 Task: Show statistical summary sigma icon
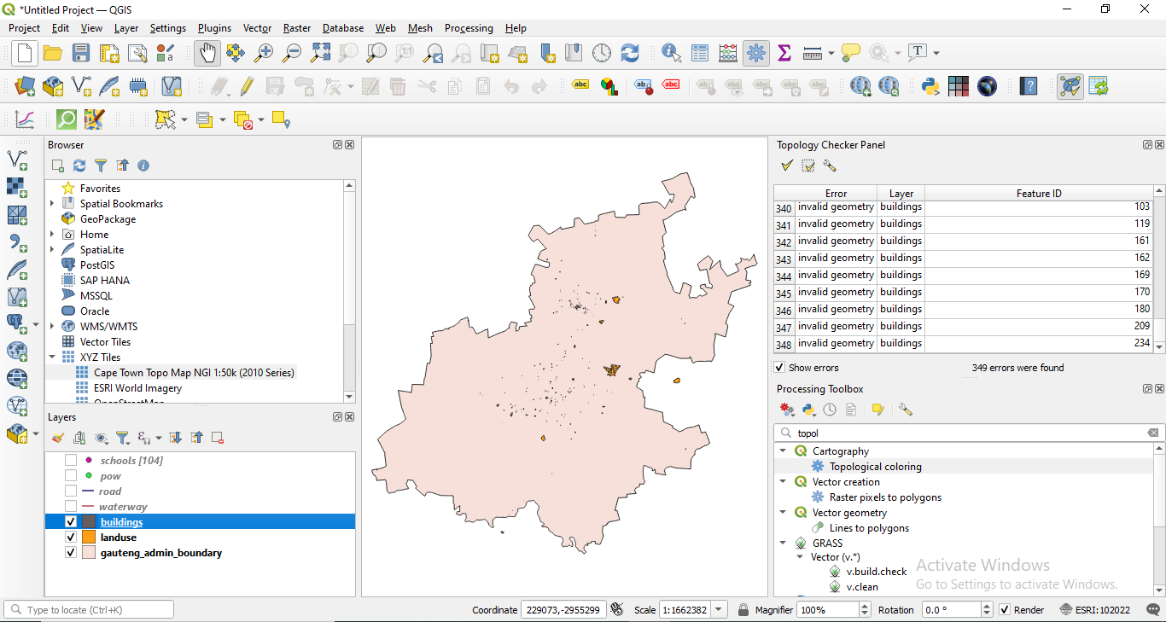coord(784,53)
